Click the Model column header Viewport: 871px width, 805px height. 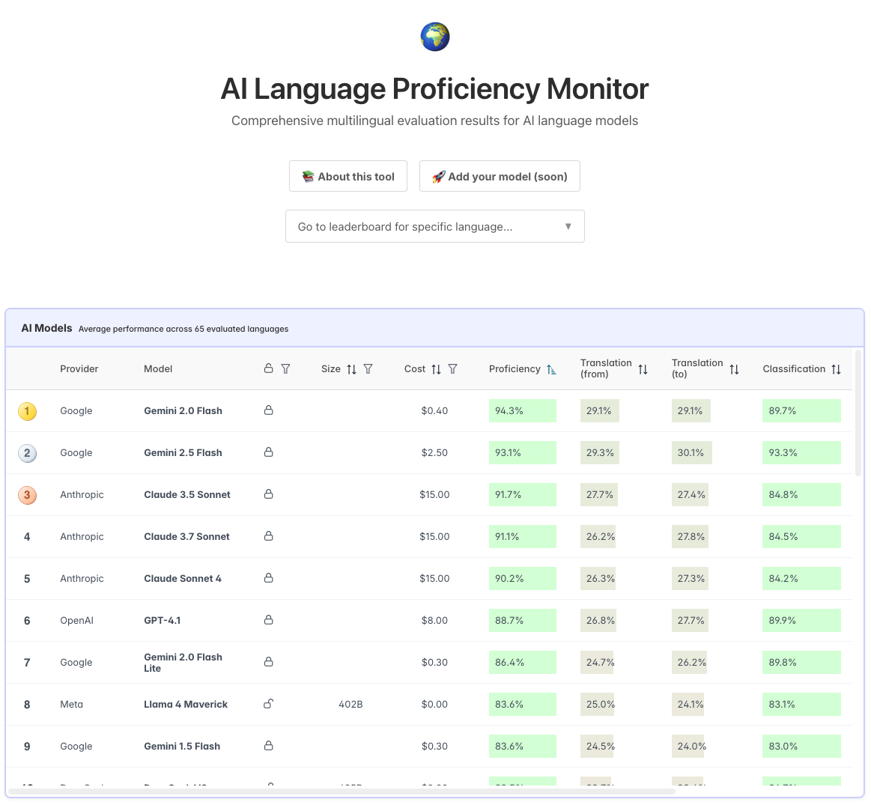click(158, 369)
